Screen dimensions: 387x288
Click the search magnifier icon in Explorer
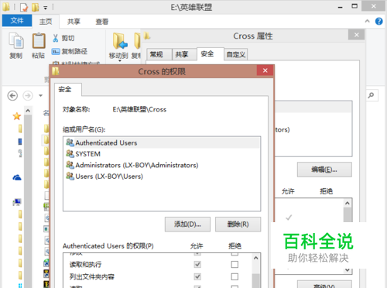(371, 95)
